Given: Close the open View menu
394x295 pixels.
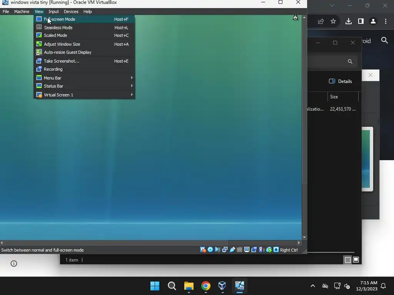Looking at the screenshot, I should [x=39, y=12].
